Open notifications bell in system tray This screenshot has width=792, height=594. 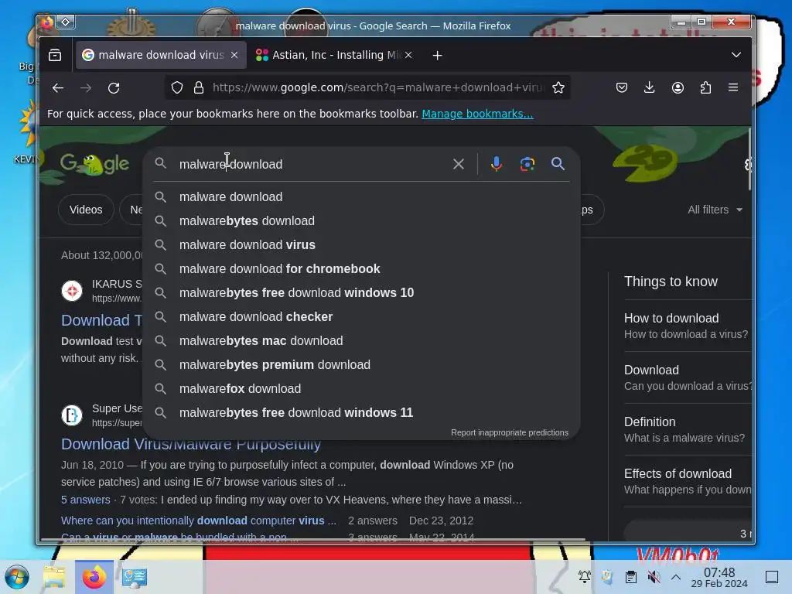585,577
